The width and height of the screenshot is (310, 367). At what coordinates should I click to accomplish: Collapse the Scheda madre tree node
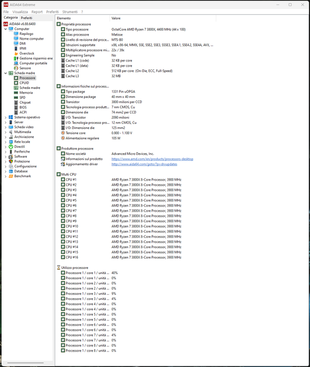coord(6,73)
